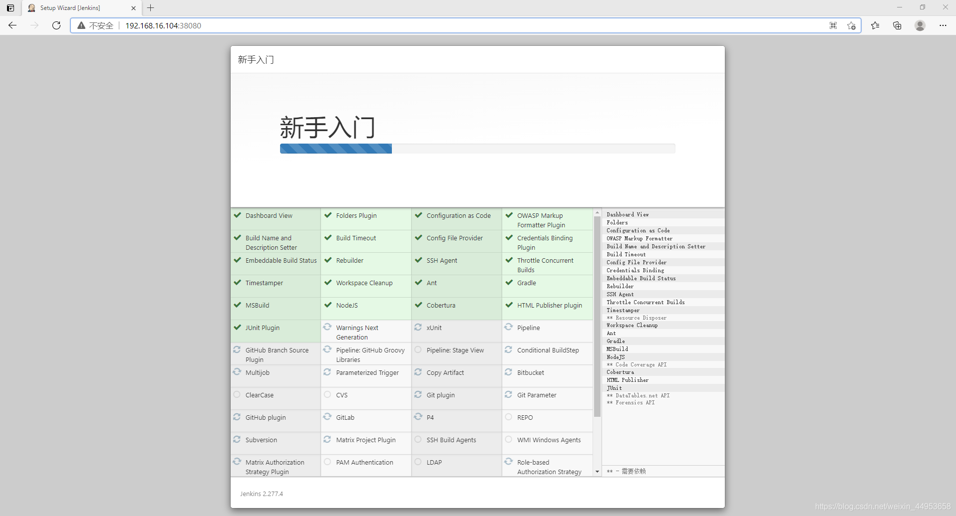
Task: Click the installation progress bar
Action: [477, 149]
